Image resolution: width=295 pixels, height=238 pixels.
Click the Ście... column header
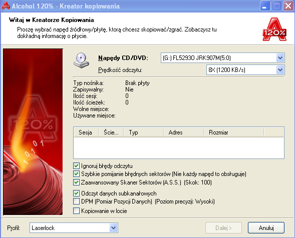[111, 132]
